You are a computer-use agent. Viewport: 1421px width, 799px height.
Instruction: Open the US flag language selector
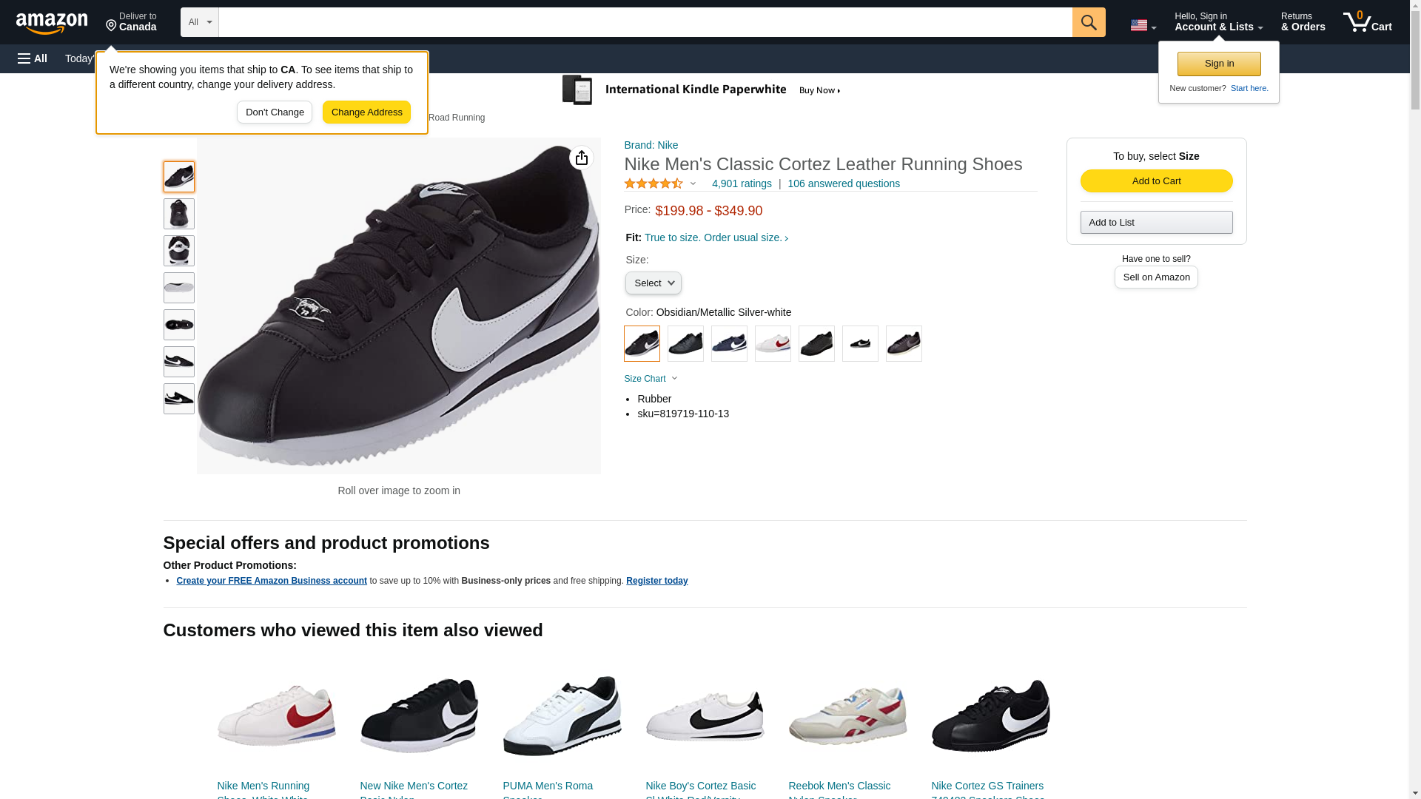(1142, 25)
